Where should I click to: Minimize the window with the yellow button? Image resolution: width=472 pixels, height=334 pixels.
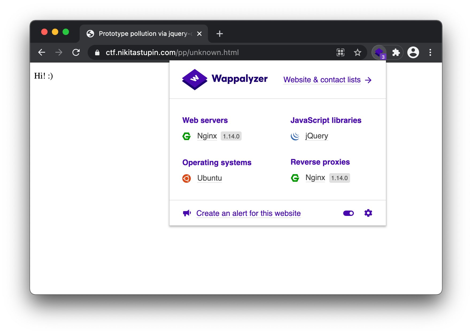pos(55,32)
